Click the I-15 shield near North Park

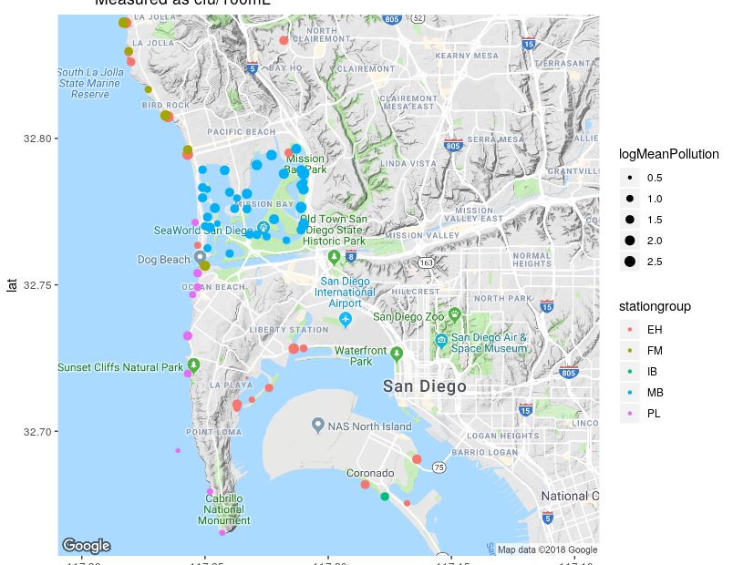click(x=546, y=306)
